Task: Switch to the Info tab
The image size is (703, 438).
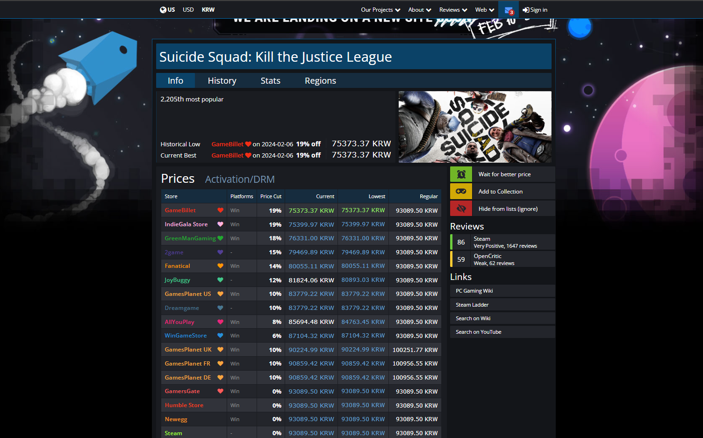Action: [175, 80]
